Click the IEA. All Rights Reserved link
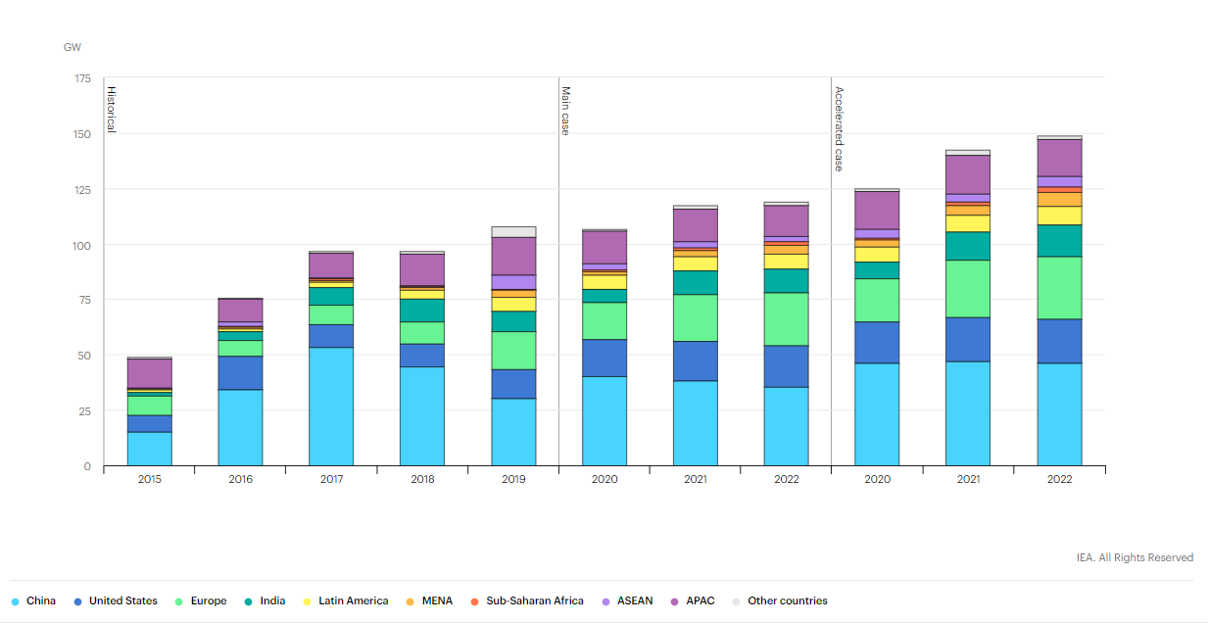1208x623 pixels. [x=1135, y=556]
